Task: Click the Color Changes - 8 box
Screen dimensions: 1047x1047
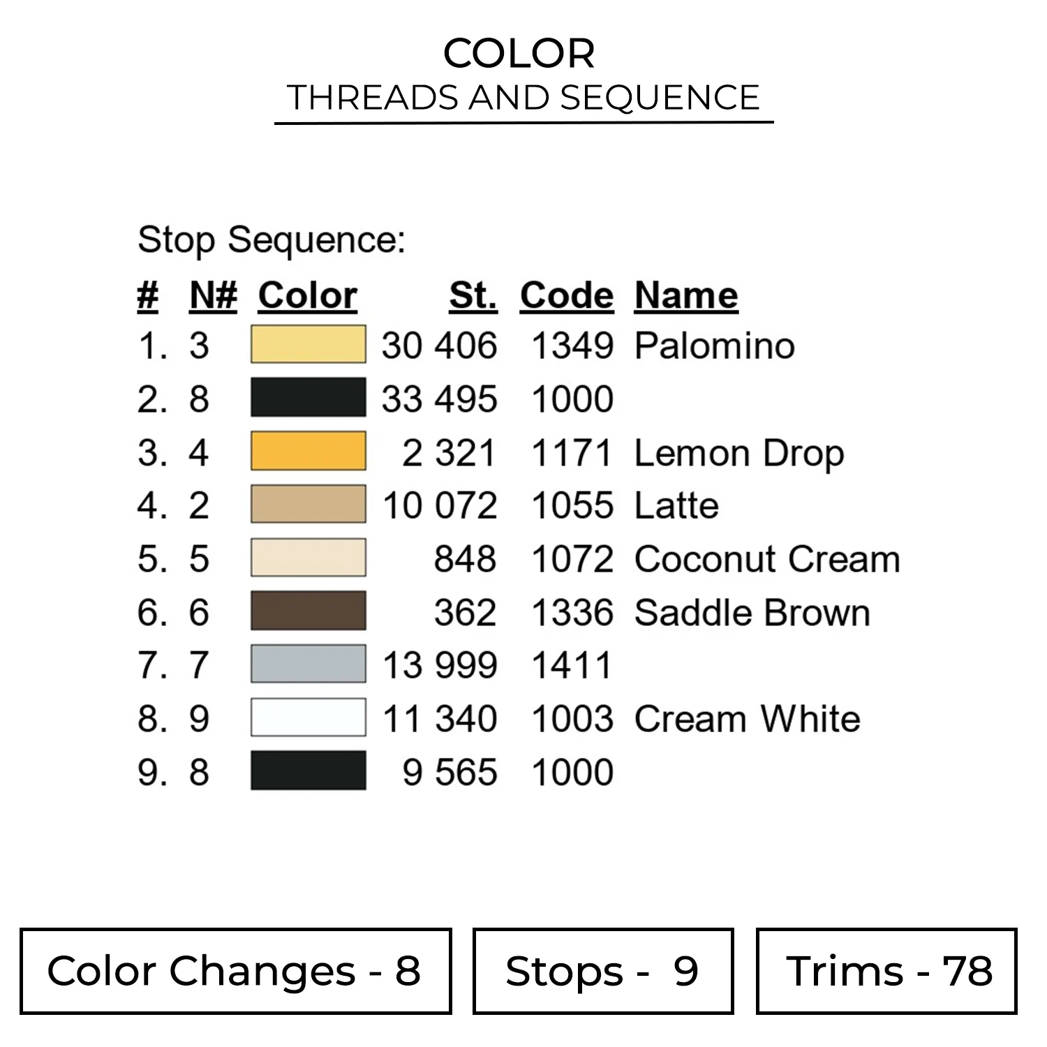Action: click(235, 971)
